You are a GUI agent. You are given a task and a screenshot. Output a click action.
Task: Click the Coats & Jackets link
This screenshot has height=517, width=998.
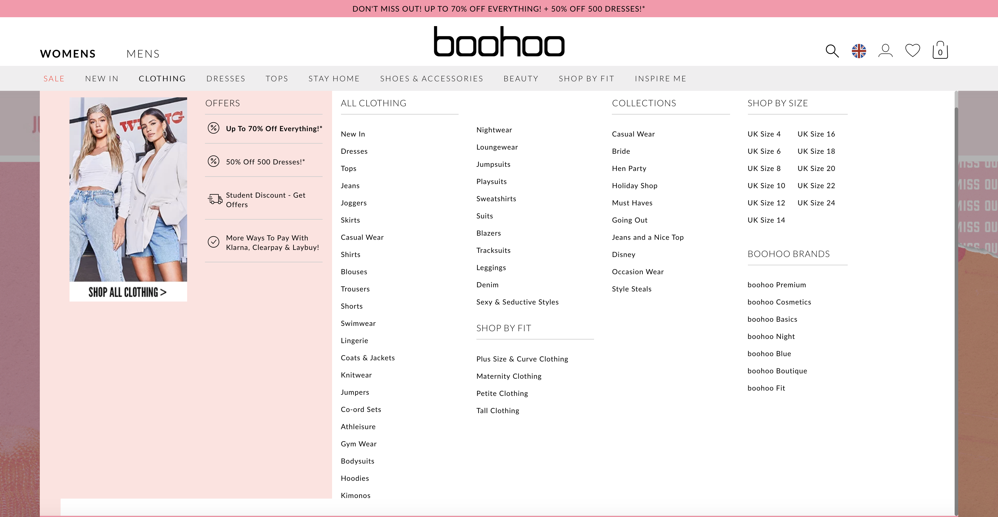pyautogui.click(x=368, y=358)
